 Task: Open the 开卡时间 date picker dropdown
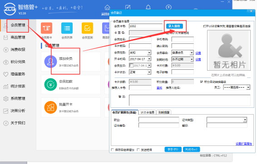149,59
